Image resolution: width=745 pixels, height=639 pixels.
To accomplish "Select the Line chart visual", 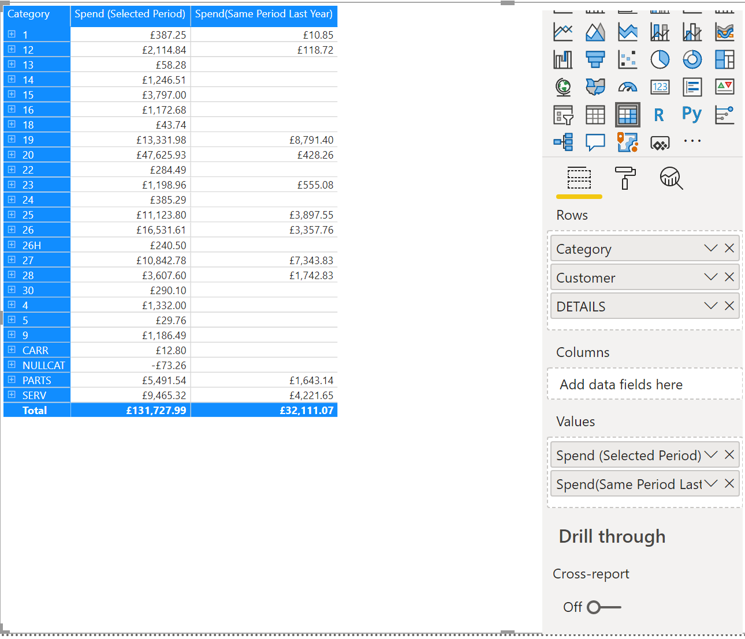I will tap(563, 32).
